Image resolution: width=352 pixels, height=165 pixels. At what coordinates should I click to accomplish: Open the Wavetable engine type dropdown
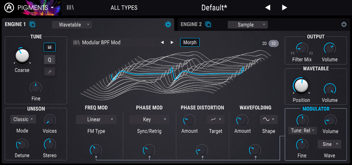[x=72, y=25]
